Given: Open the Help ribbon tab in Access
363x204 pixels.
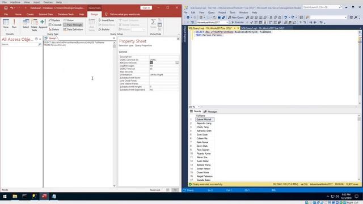Looking at the screenshot, I should pyautogui.click(x=81, y=14).
